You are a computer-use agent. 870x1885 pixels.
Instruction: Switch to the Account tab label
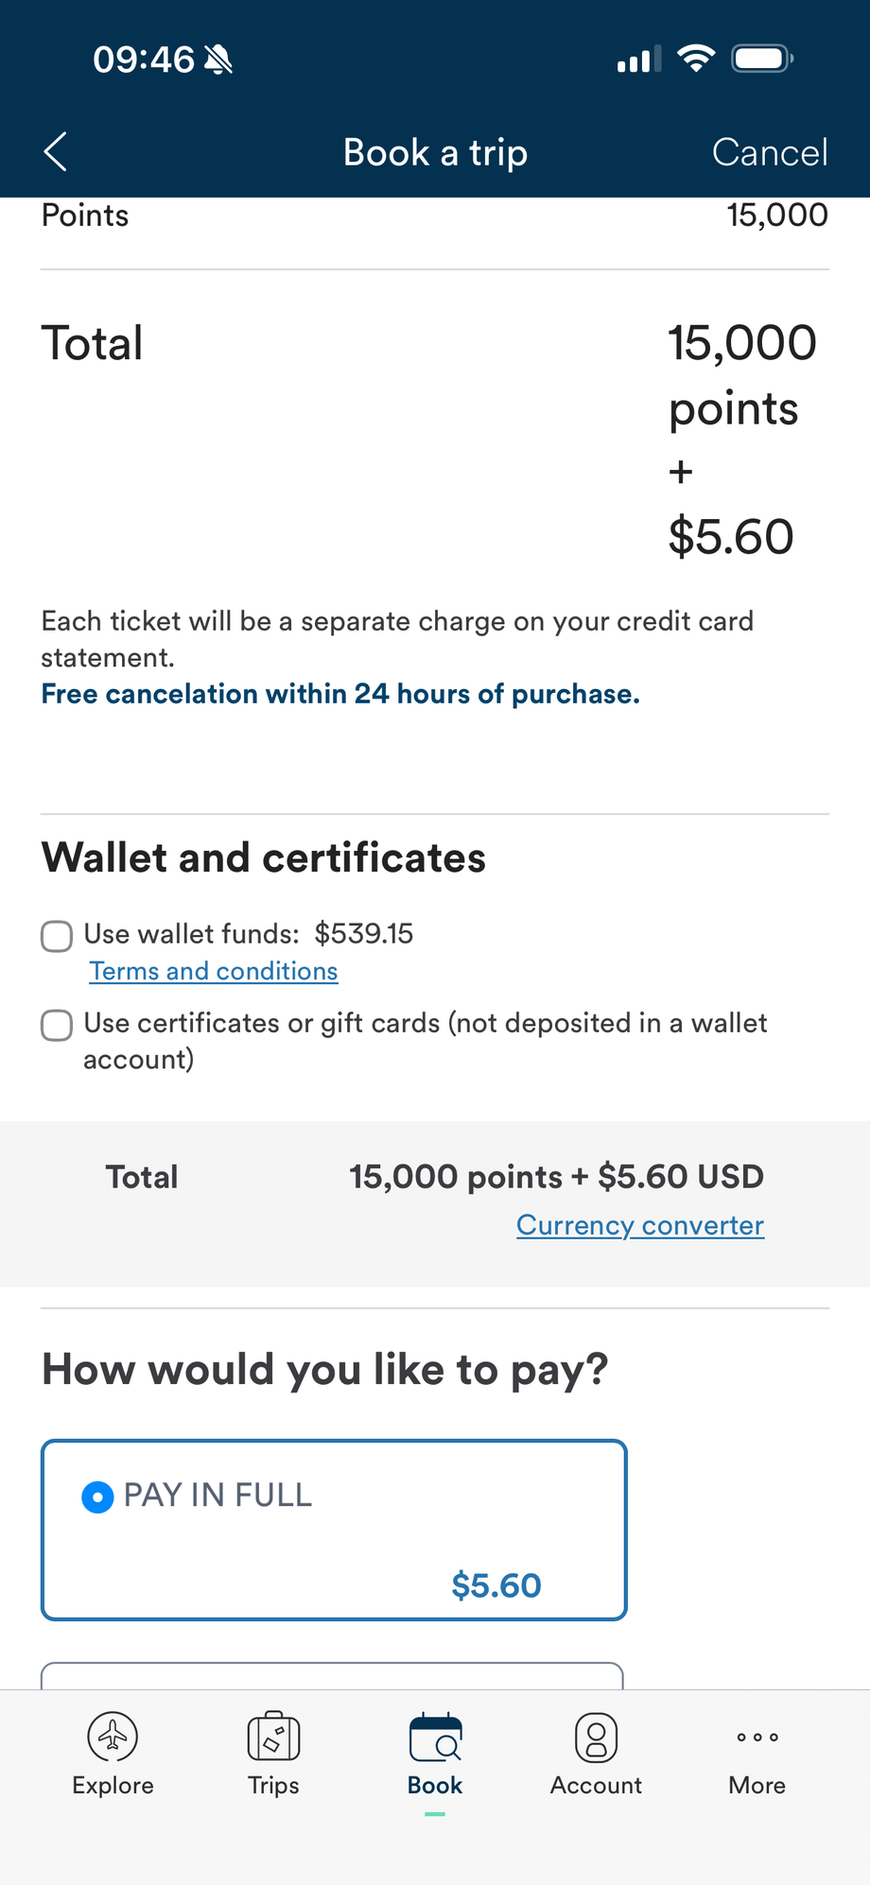(596, 1785)
